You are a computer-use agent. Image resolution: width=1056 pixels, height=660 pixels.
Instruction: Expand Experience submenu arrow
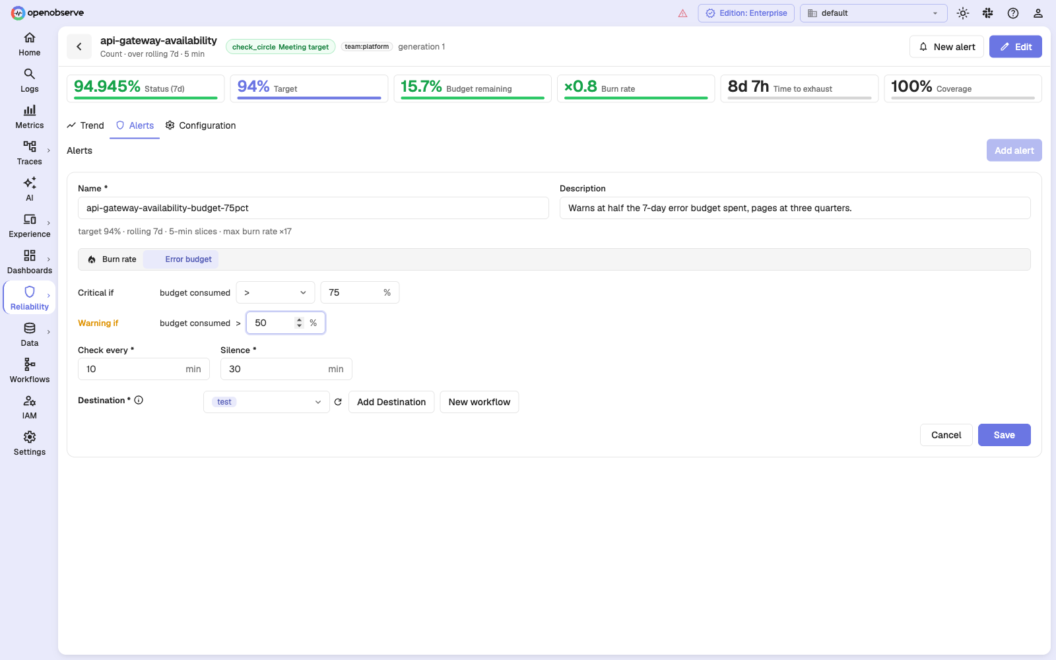tap(49, 223)
